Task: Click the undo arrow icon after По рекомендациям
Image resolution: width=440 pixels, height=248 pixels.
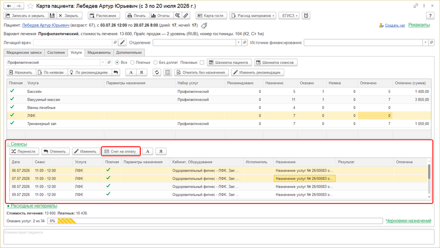Action: tap(116, 73)
